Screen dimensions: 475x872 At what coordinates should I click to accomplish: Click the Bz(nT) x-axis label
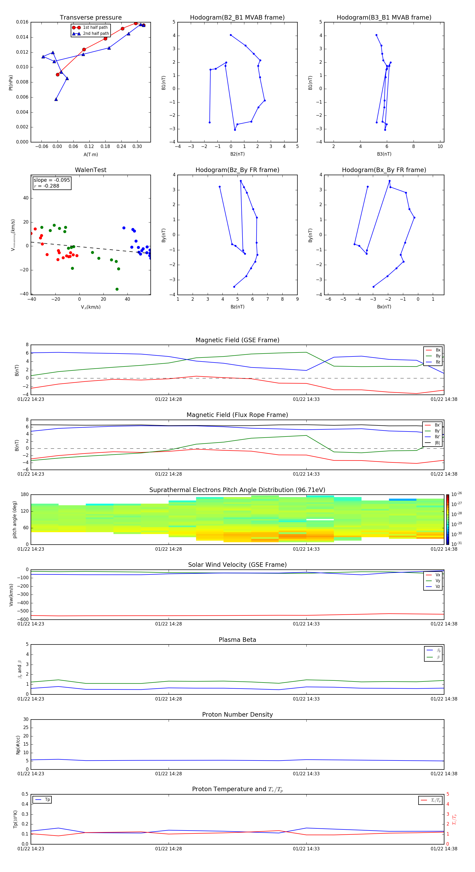pyautogui.click(x=237, y=307)
